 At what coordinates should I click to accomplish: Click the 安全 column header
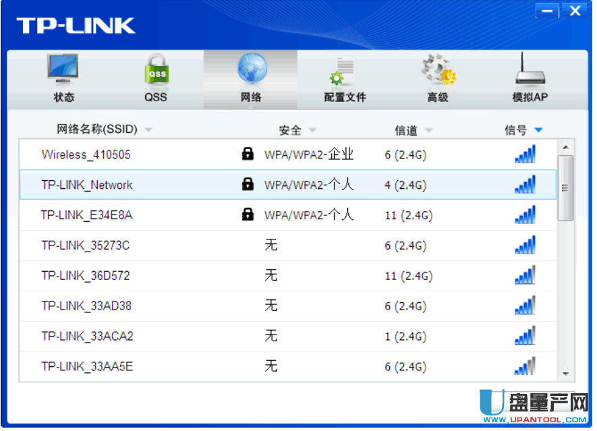[x=290, y=130]
